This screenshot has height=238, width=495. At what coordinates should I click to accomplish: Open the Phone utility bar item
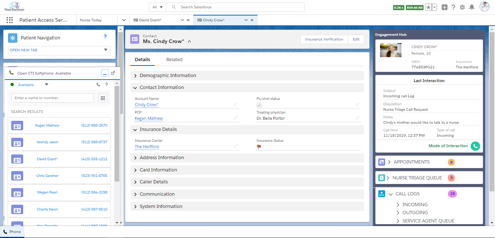12,231
